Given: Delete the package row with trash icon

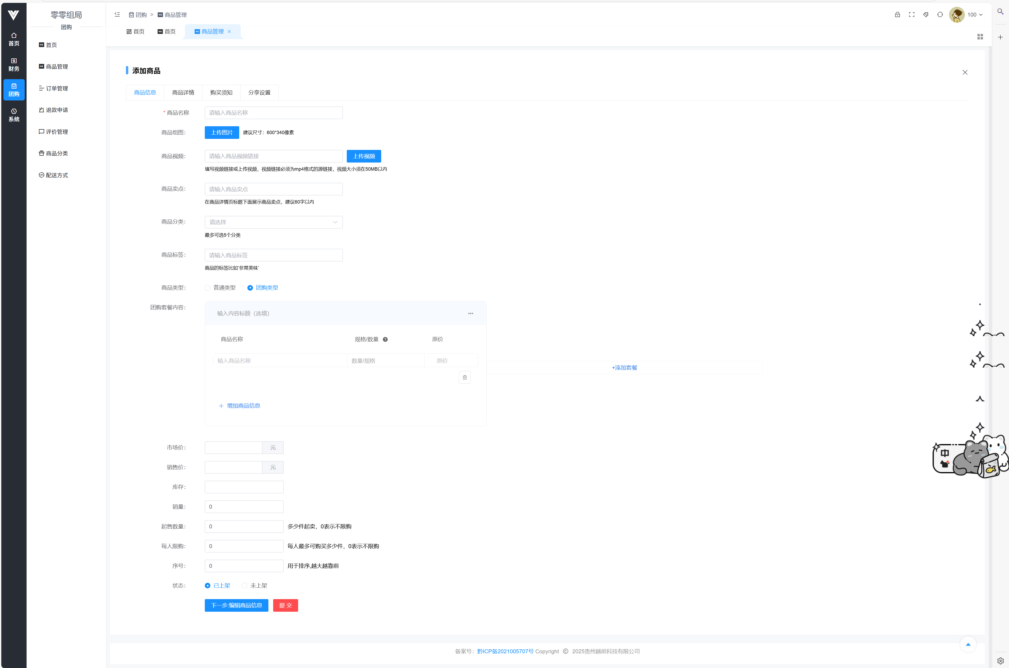Looking at the screenshot, I should [465, 377].
